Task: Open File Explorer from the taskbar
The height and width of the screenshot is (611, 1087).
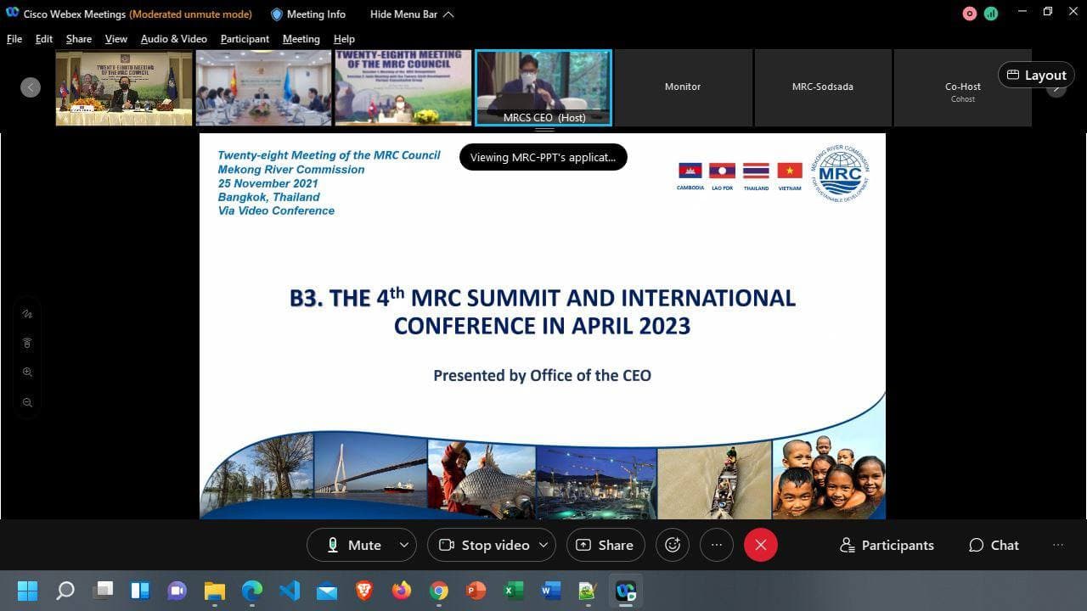Action: tap(214, 590)
